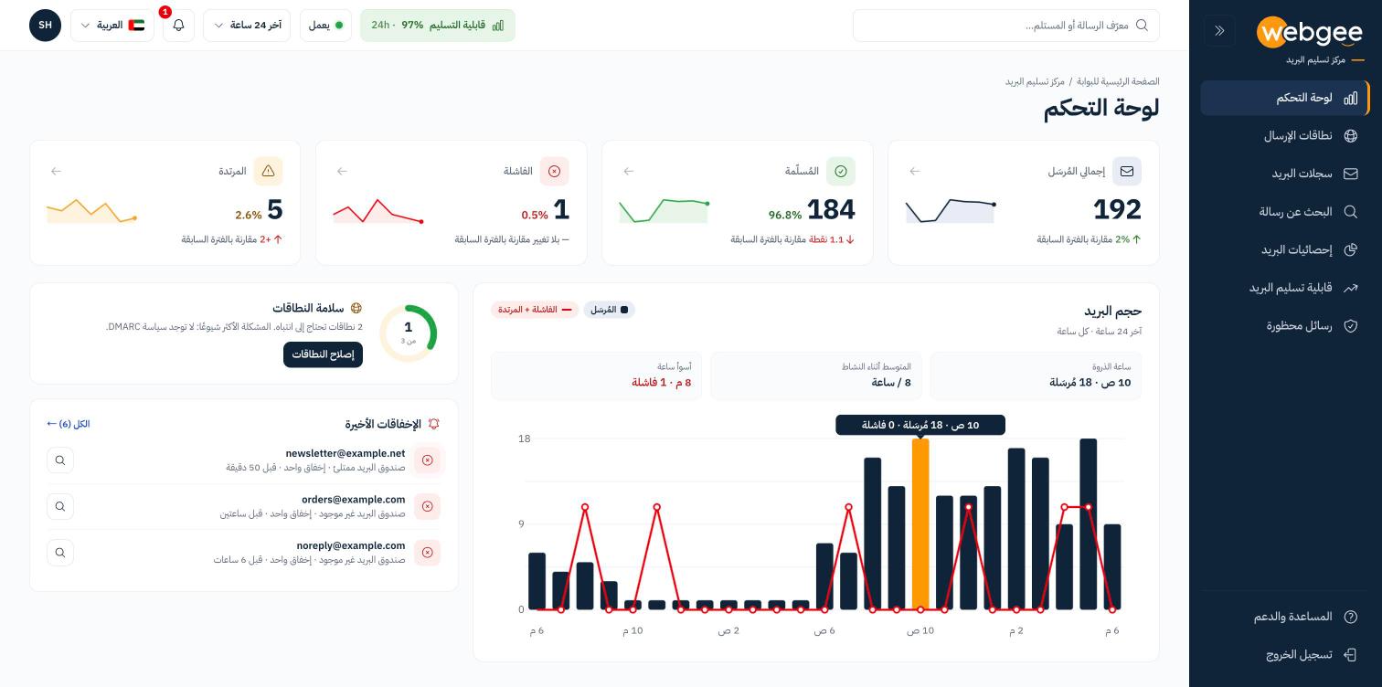
Task: Click the يعمل system status indicator
Action: click(x=325, y=26)
